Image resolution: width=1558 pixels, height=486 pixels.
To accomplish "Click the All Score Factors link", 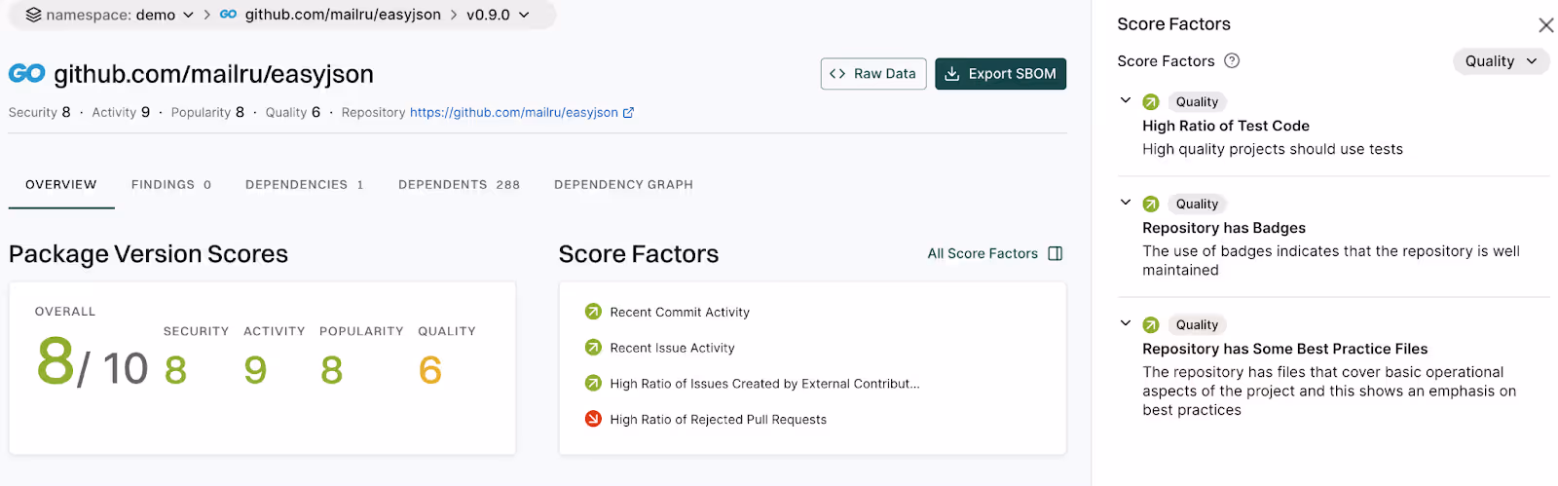I will click(x=983, y=253).
